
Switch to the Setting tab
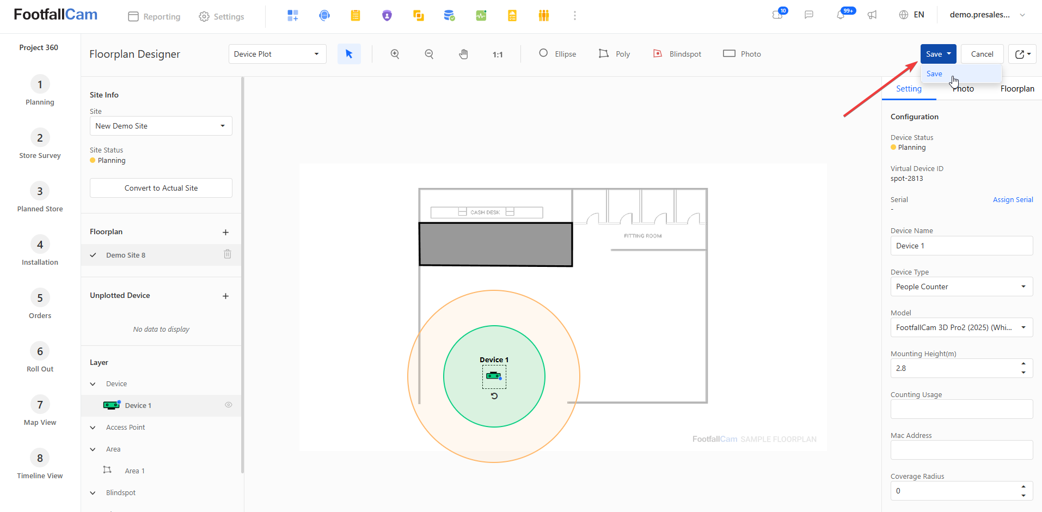coord(909,89)
